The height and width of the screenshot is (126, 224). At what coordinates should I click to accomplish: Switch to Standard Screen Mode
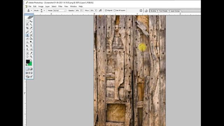[27, 73]
